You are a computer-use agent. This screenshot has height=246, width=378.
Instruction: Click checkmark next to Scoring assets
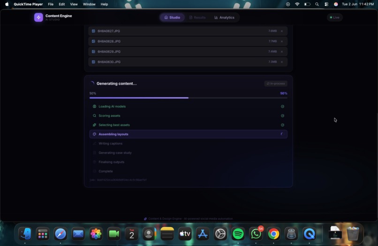tap(282, 115)
